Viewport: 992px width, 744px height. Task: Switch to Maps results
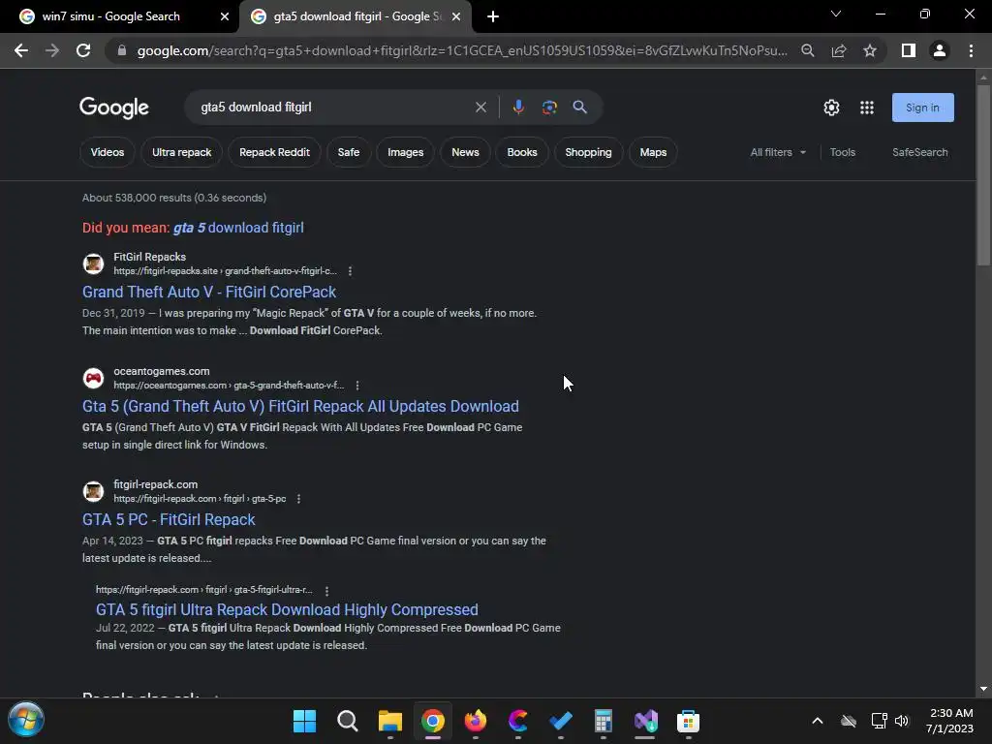(653, 152)
